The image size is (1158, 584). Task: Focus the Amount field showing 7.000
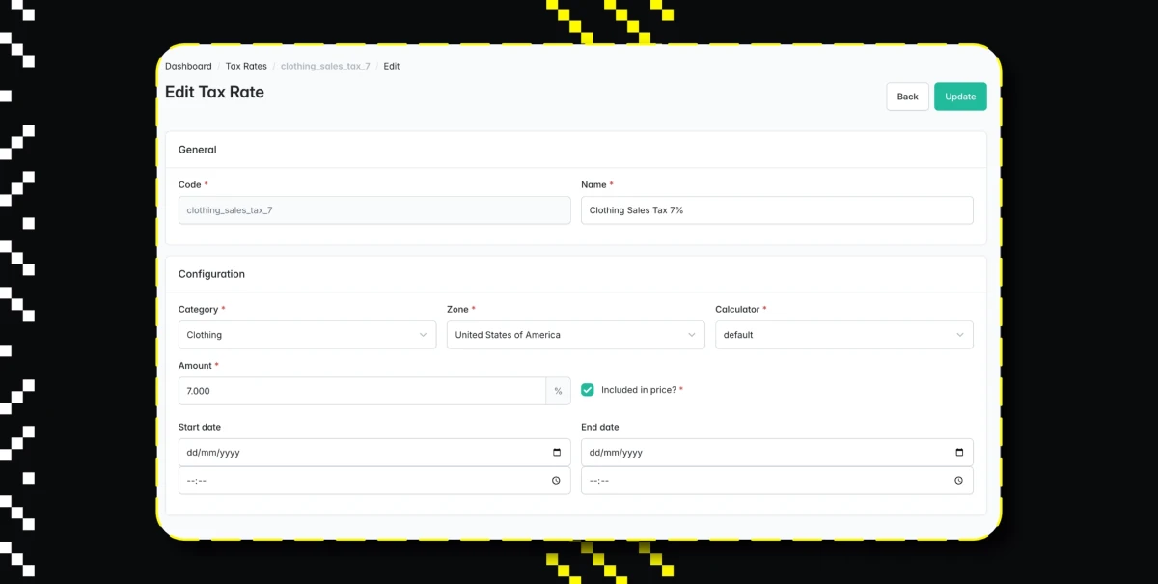362,391
